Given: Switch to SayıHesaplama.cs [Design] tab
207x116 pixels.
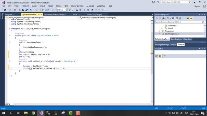Looking at the screenshot, I should pos(55,15).
